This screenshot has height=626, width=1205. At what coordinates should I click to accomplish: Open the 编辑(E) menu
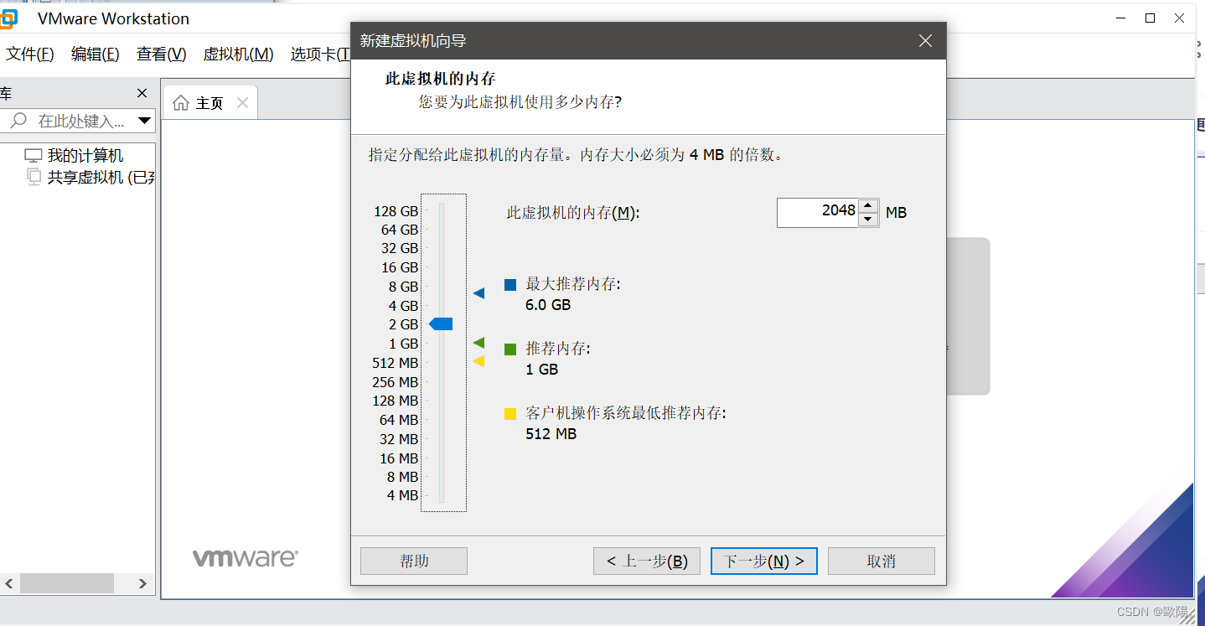[x=96, y=54]
